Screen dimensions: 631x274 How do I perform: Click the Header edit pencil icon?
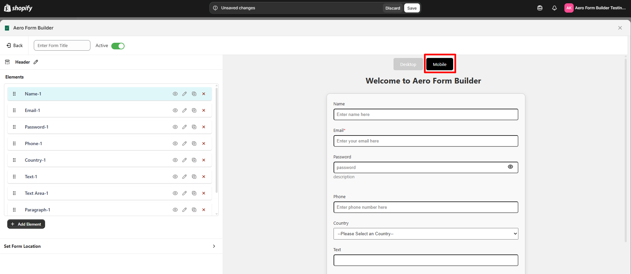[x=36, y=62]
